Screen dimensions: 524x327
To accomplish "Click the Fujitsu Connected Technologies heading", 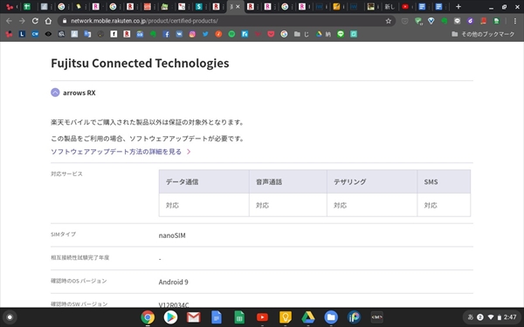I will coord(140,63).
